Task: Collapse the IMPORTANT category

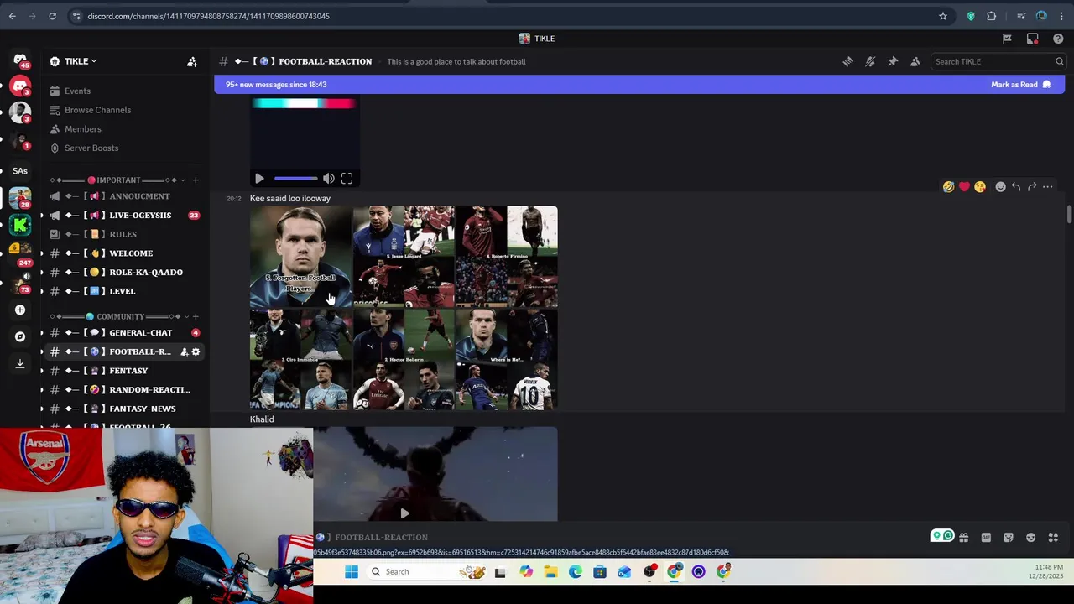Action: 118,180
